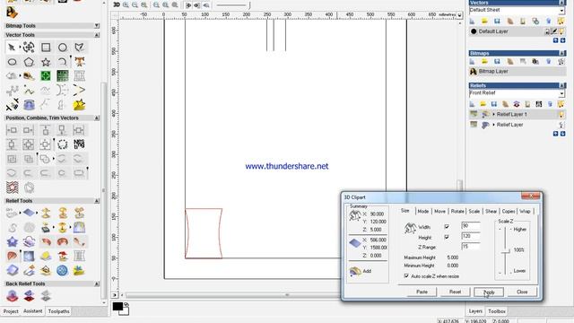Toggle visibility bulb of Default Layer
Screen dimensions: 574x323
[x=561, y=31]
